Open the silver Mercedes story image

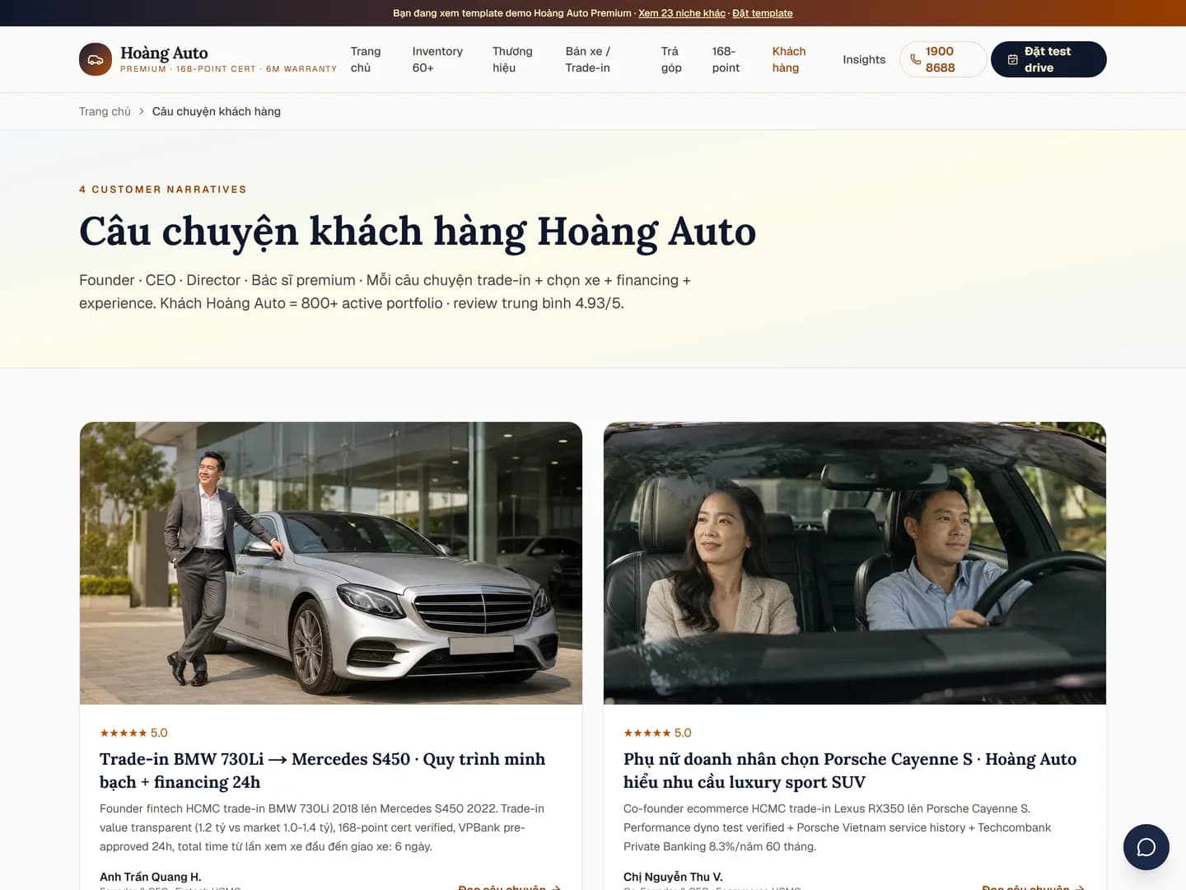[x=331, y=563]
